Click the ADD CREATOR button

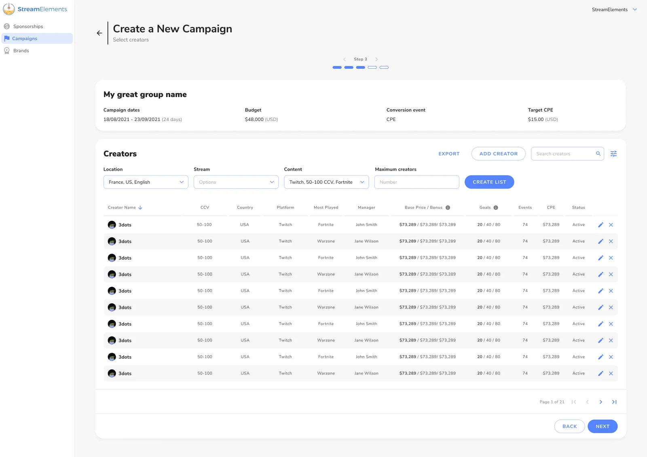[498, 154]
